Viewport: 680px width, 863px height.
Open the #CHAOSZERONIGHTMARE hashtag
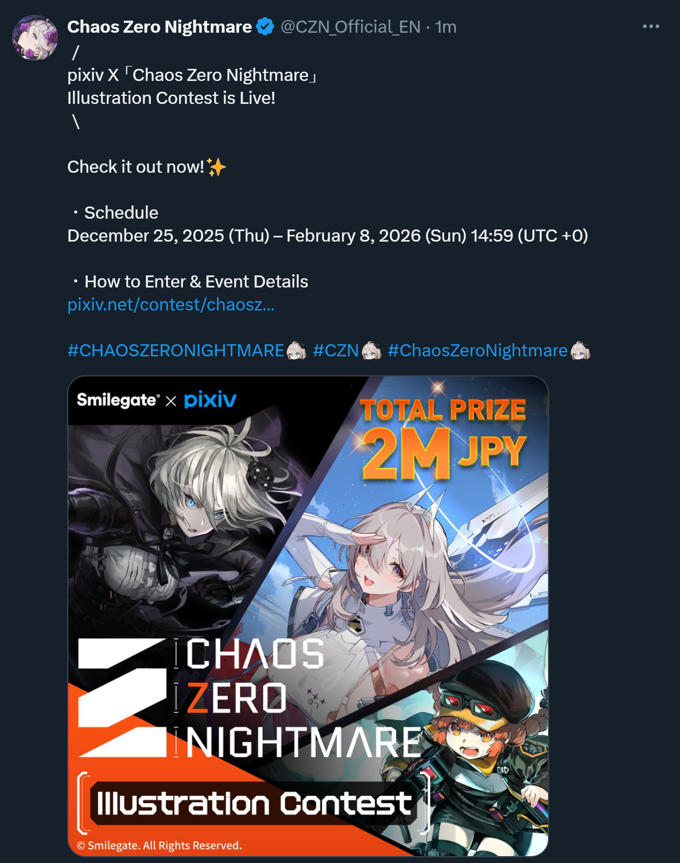(x=176, y=351)
